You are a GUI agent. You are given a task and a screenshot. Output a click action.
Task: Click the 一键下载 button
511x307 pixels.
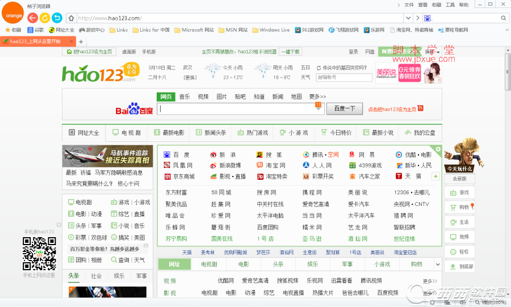[x=290, y=52]
